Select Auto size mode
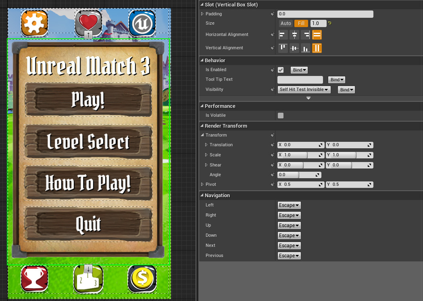The image size is (423, 301). coord(286,23)
